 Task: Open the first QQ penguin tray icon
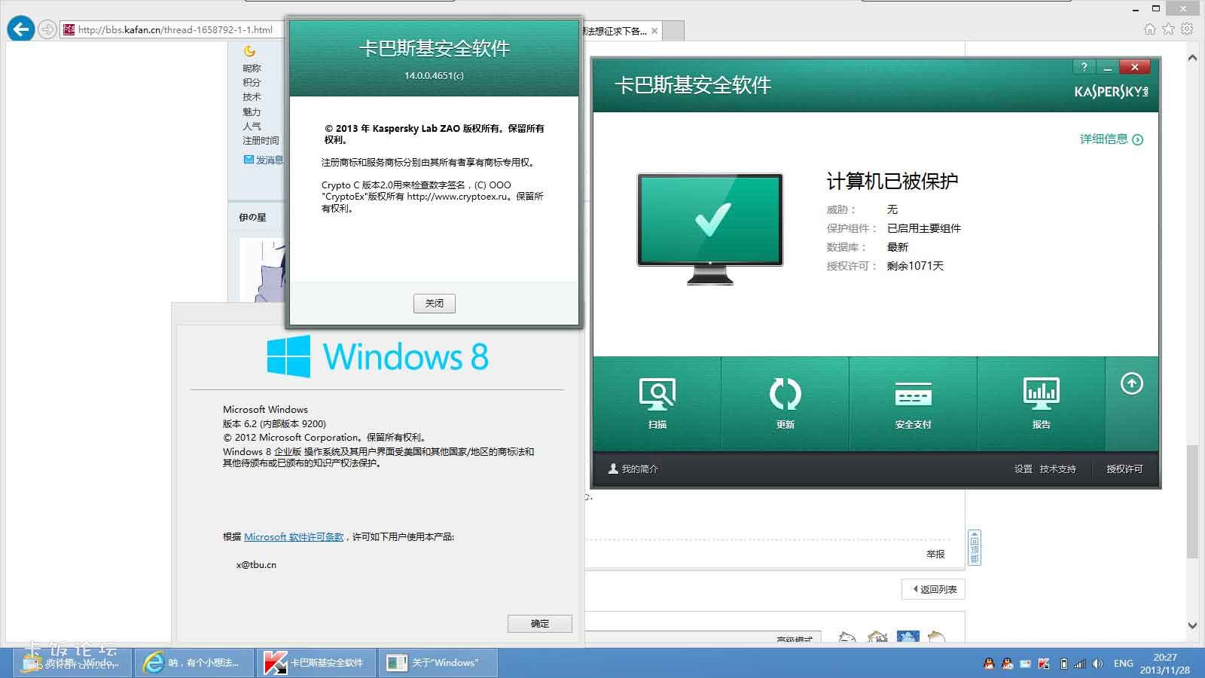pos(989,664)
